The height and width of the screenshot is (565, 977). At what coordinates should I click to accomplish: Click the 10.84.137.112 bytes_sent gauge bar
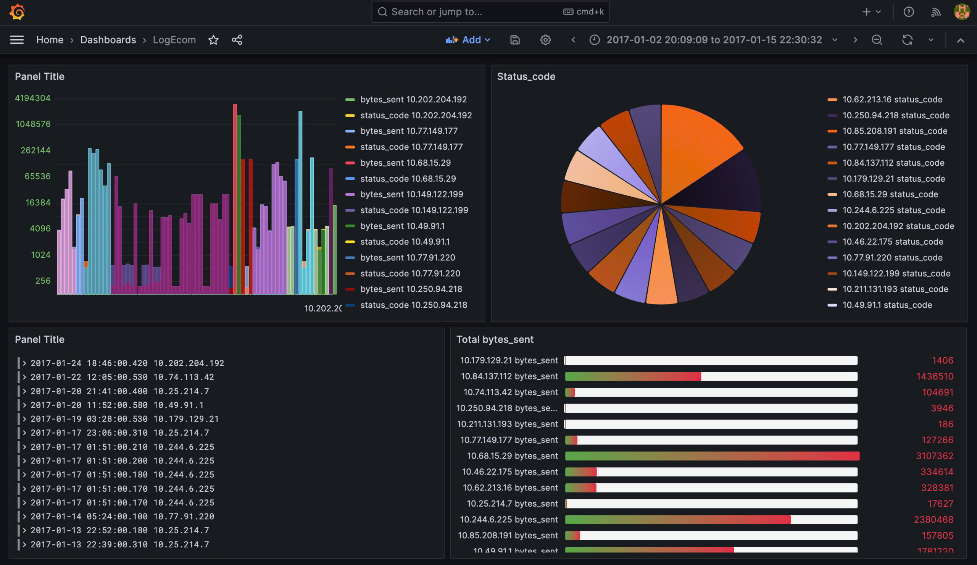(711, 376)
